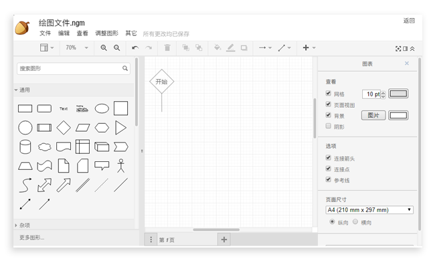Toggle the format panel icon
433x267 pixels.
[405, 49]
